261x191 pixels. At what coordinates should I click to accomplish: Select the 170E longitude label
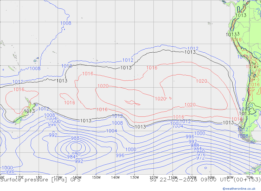pos(20,177)
